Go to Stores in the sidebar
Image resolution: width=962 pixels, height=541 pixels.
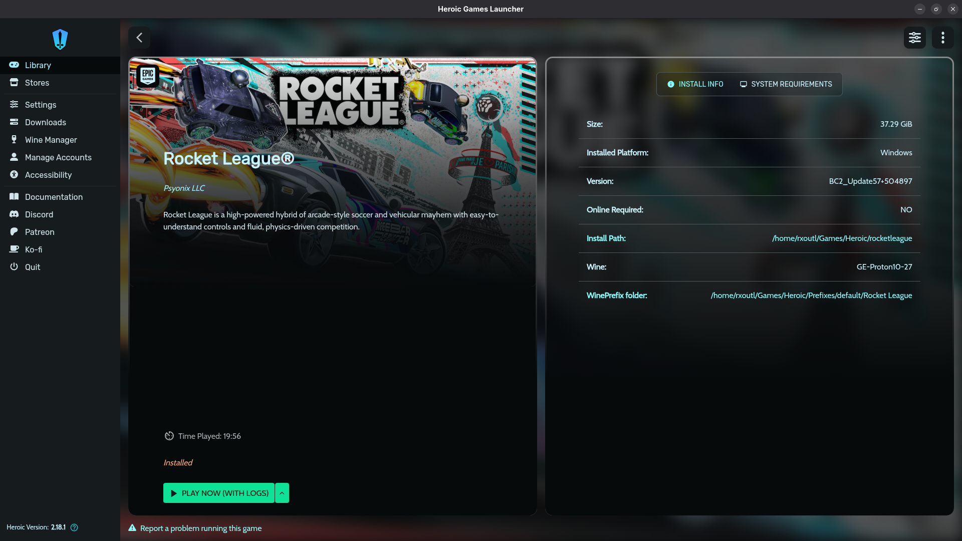(37, 83)
